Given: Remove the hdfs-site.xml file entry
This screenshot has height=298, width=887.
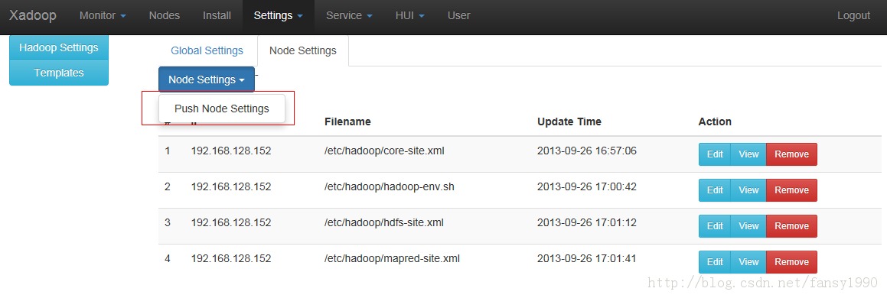Looking at the screenshot, I should 791,225.
